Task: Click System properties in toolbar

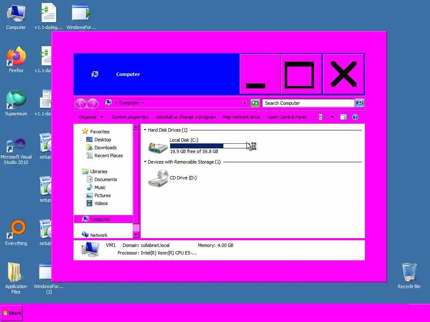Action: pyautogui.click(x=130, y=117)
